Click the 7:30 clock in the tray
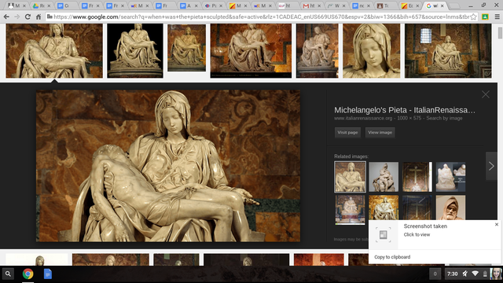This screenshot has width=503, height=283. [x=453, y=274]
